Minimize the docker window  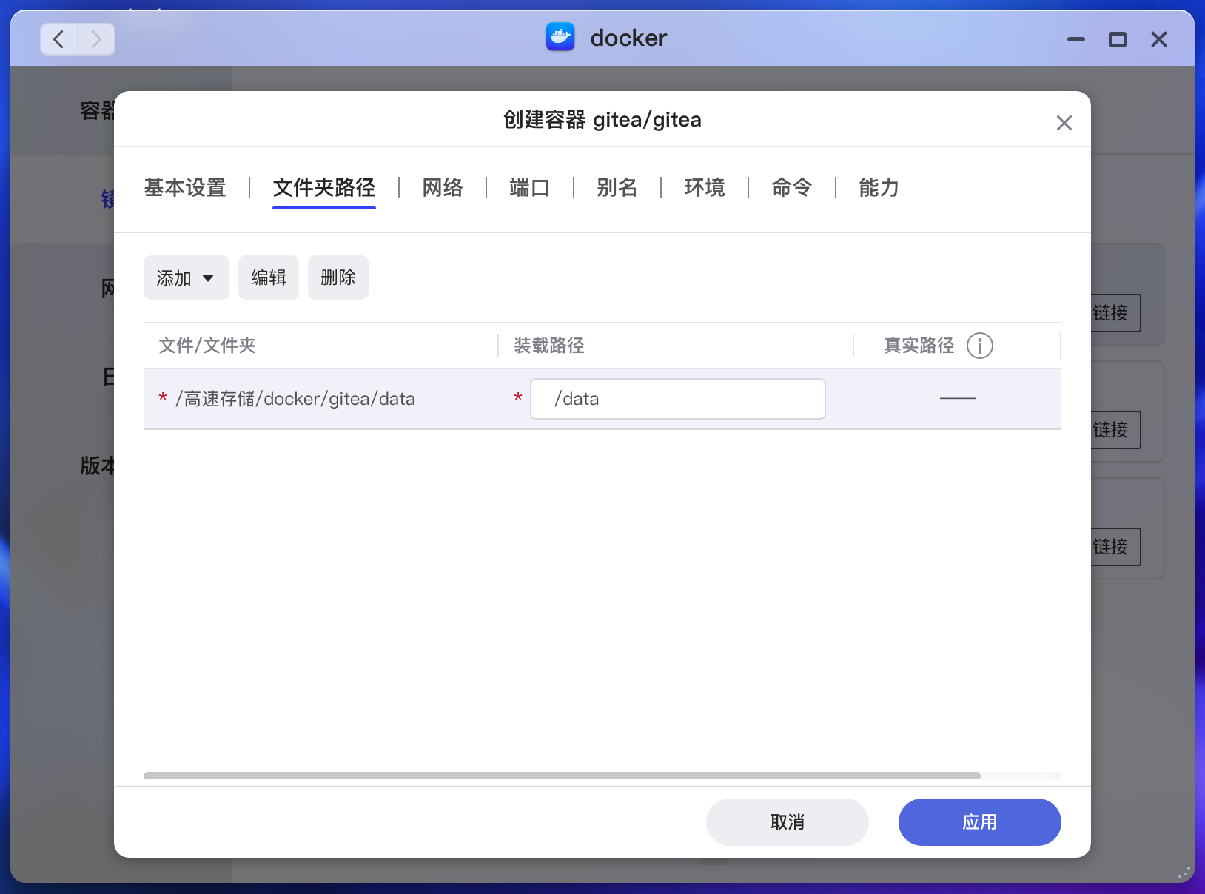tap(1076, 39)
